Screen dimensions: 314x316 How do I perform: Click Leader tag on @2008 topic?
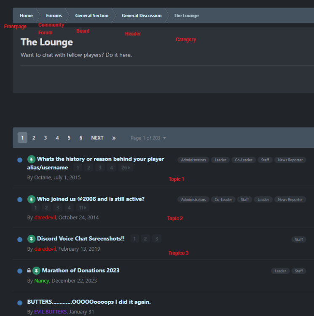coord(263,200)
